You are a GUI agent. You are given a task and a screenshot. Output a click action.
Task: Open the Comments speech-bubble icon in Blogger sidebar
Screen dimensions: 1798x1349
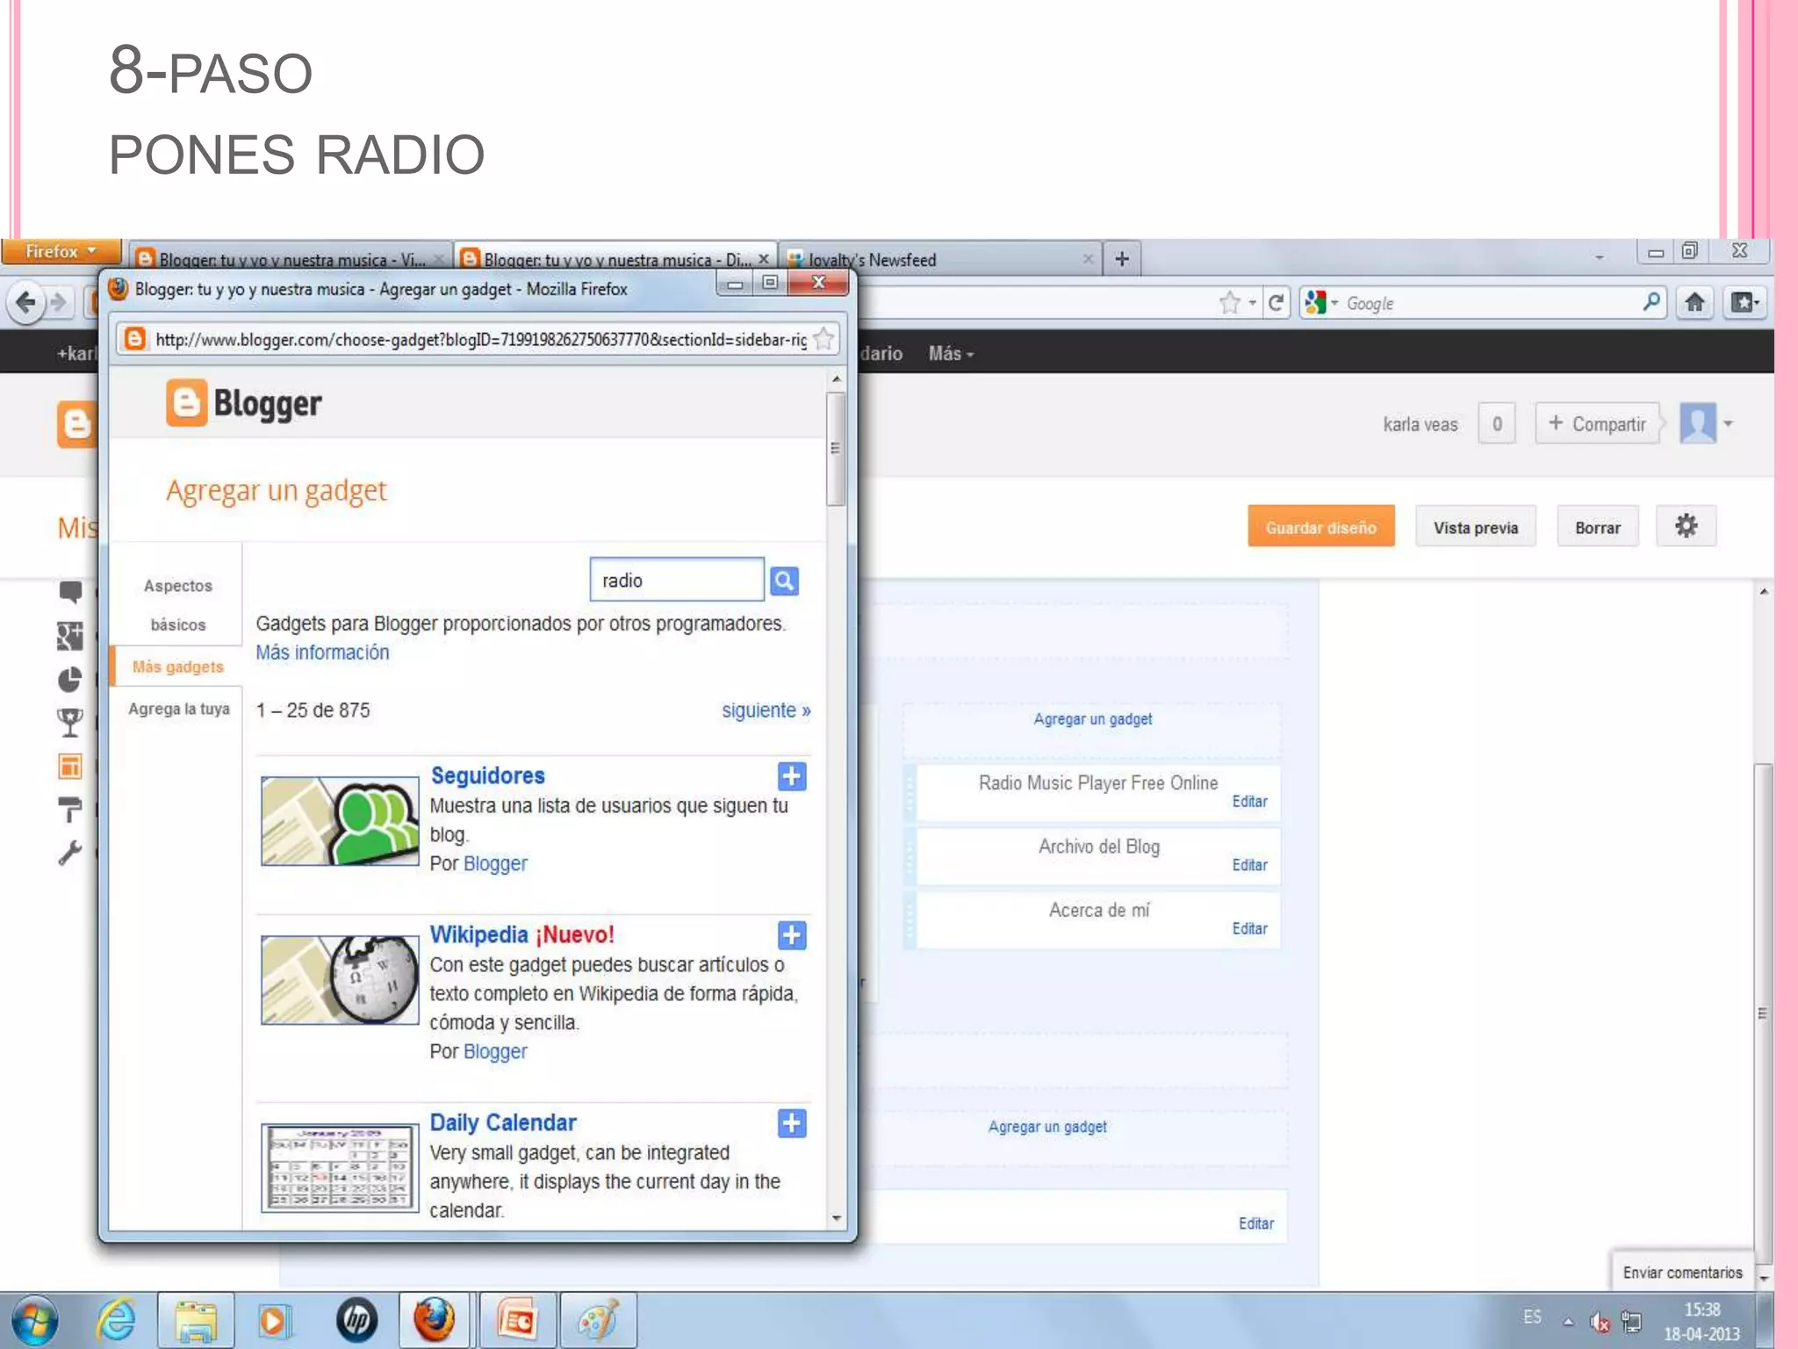pyautogui.click(x=70, y=592)
